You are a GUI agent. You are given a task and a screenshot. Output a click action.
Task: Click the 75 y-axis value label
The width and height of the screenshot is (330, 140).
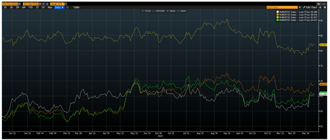[x=321, y=66]
